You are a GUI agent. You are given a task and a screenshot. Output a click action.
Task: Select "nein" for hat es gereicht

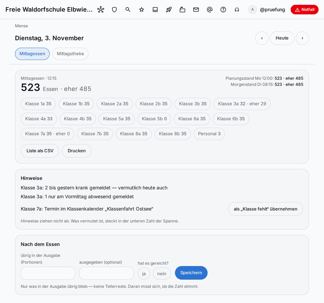click(x=162, y=274)
